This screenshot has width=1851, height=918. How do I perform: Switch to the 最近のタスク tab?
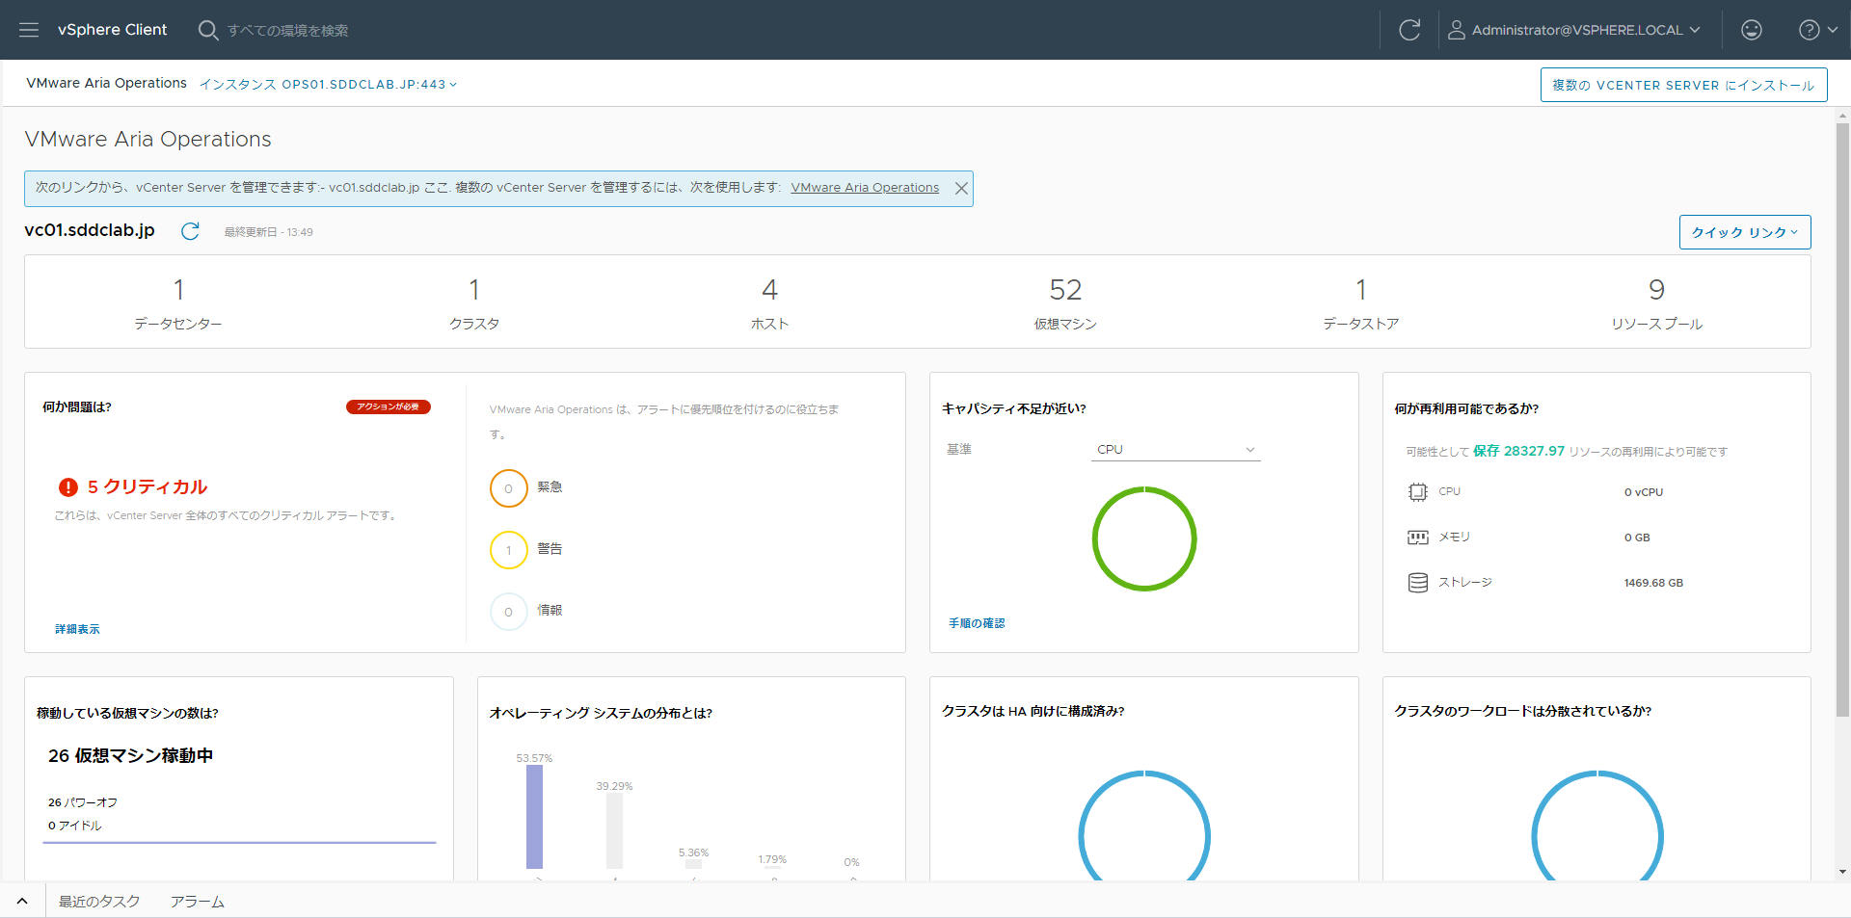pyautogui.click(x=99, y=902)
